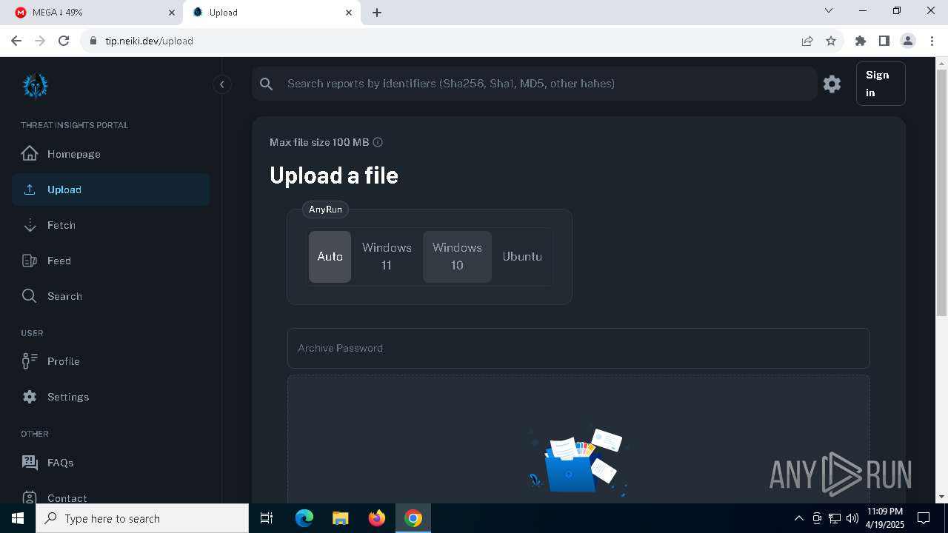Click the file drop zone folder illustration
948x533 pixels.
coord(578,460)
